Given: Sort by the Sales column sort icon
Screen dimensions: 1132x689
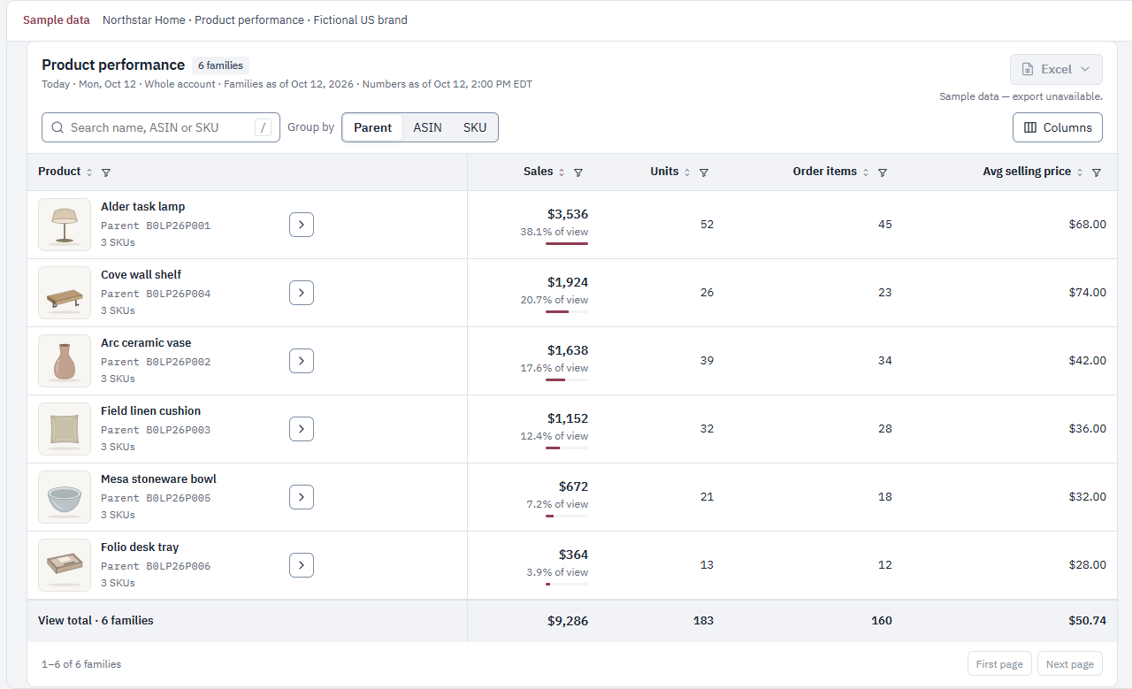Looking at the screenshot, I should click(562, 172).
